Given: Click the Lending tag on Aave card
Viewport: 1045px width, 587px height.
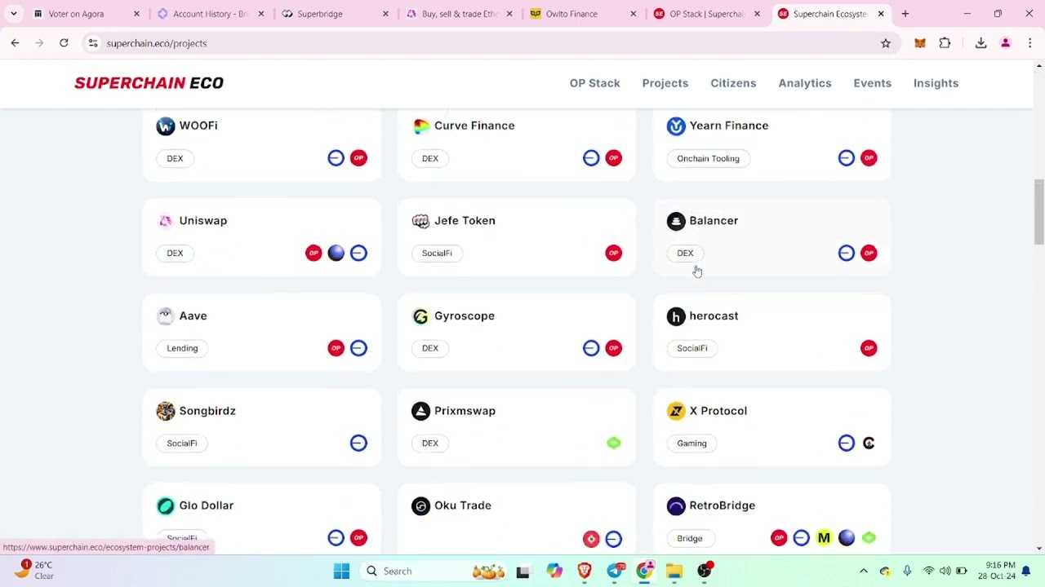Looking at the screenshot, I should click(182, 348).
